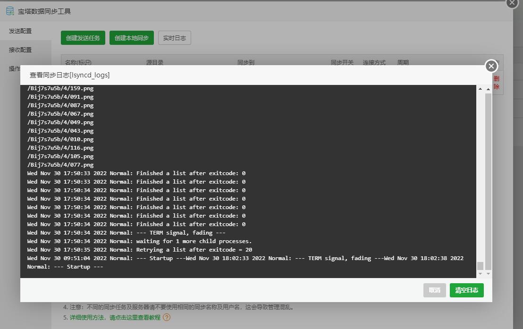Viewport: 523px width, 329px height.
Task: Click the outer scrollbar down arrow
Action: (x=488, y=274)
